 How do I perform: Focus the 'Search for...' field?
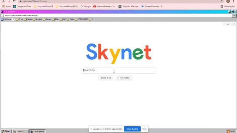pos(118,70)
